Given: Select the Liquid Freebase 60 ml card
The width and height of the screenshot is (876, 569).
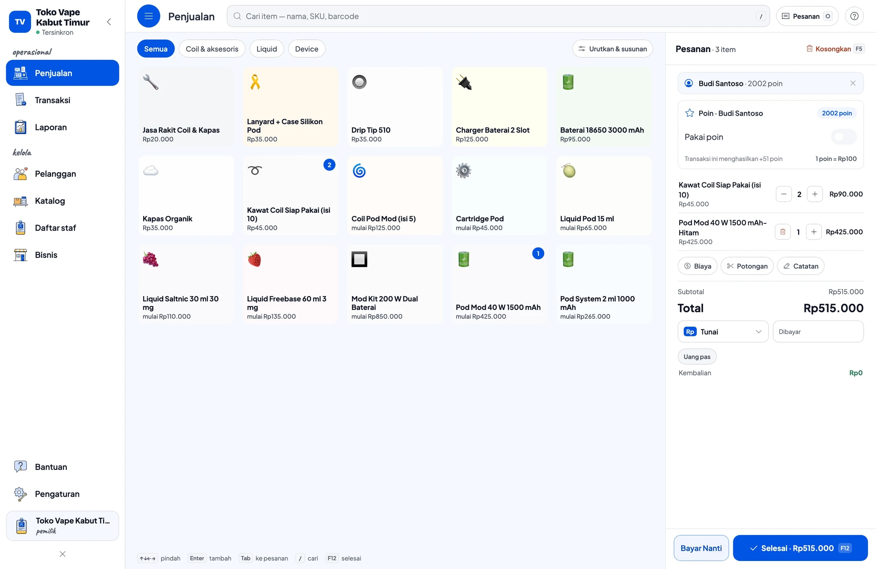Looking at the screenshot, I should point(291,284).
